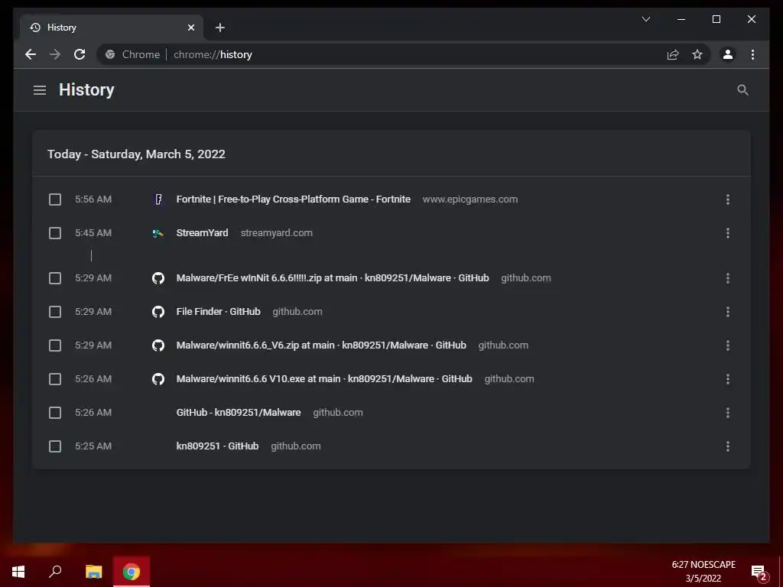Click the www.epicgames.com domain text
Screen dimensions: 783x587
(470, 199)
